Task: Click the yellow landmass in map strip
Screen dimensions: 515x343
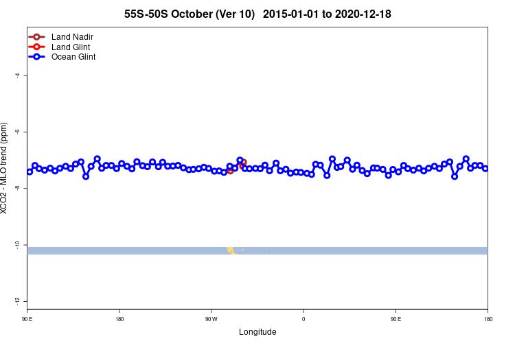Action: tap(231, 251)
